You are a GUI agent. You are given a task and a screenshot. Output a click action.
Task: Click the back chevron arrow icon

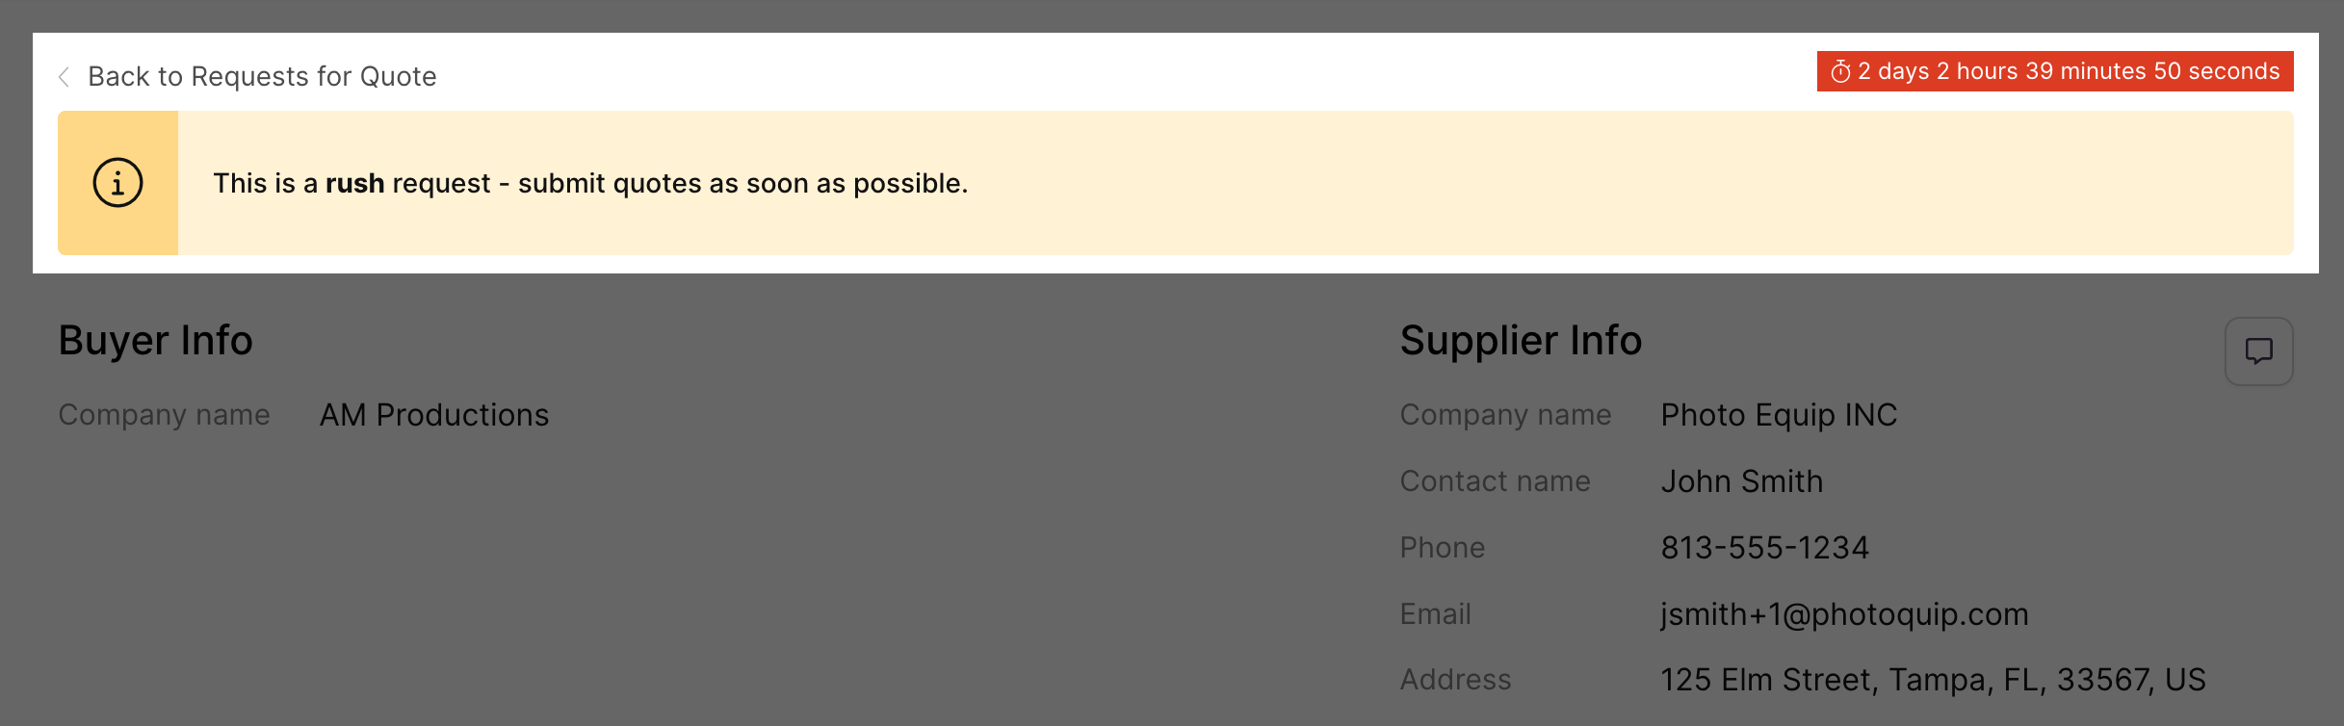coord(64,77)
